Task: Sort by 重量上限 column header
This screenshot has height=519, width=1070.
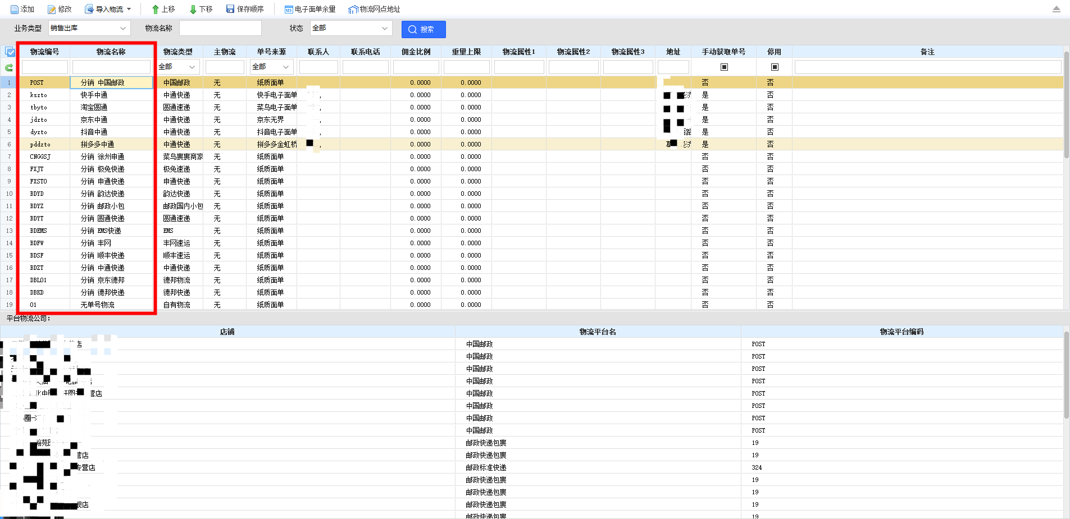Action: (x=466, y=52)
